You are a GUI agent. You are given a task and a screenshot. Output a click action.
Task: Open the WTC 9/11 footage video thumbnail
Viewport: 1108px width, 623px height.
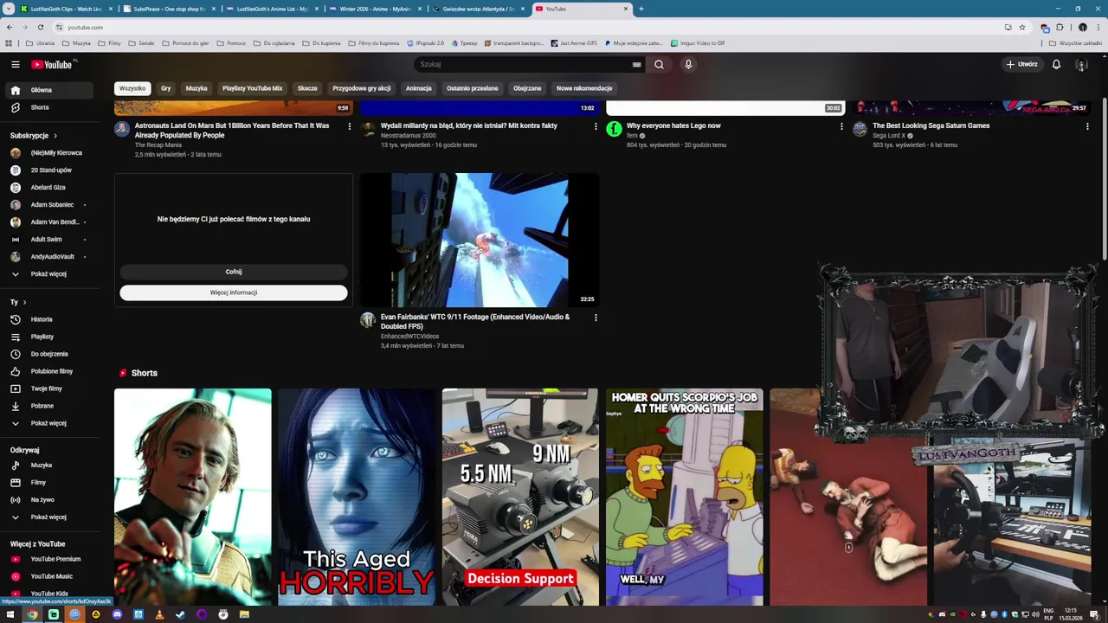pos(480,241)
